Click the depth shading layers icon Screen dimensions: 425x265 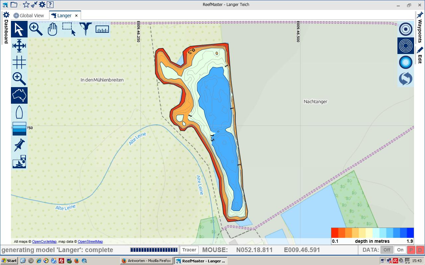point(19,129)
